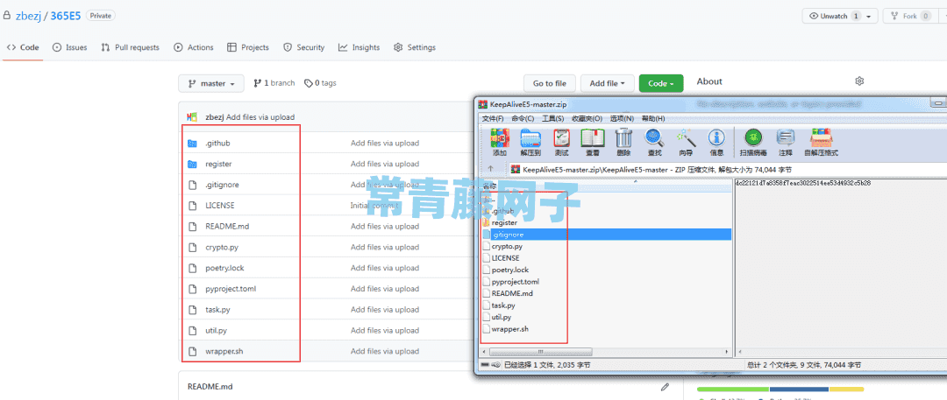Open poetry.lock on the GitHub file list
The image size is (947, 400).
coord(224,268)
